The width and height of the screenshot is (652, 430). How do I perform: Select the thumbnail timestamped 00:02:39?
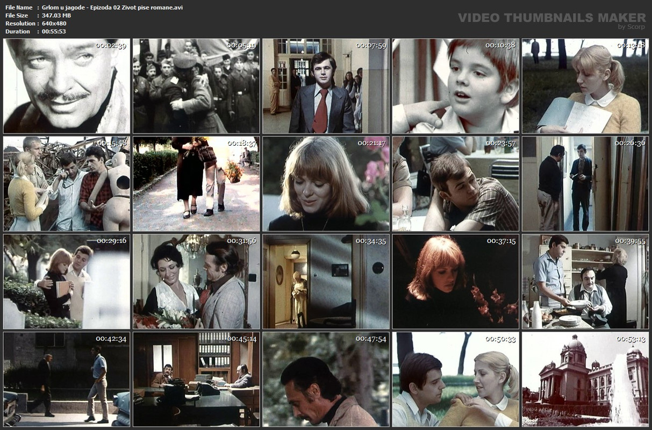(67, 86)
